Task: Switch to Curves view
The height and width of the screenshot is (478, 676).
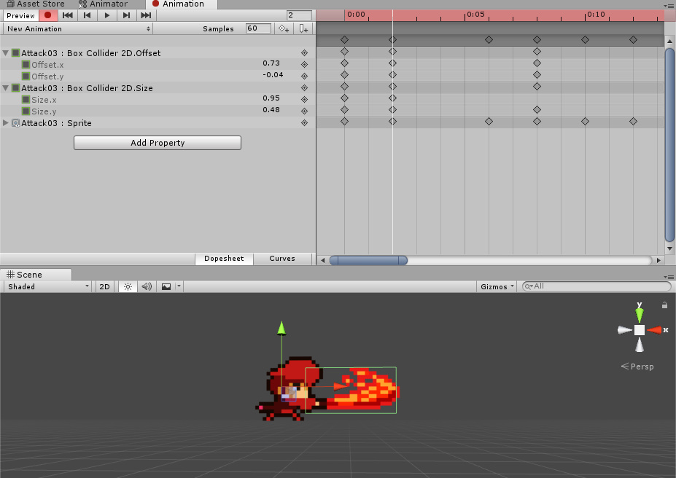Action: point(282,259)
